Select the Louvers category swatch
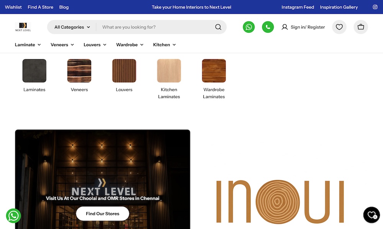This screenshot has height=229, width=383. 124,71
